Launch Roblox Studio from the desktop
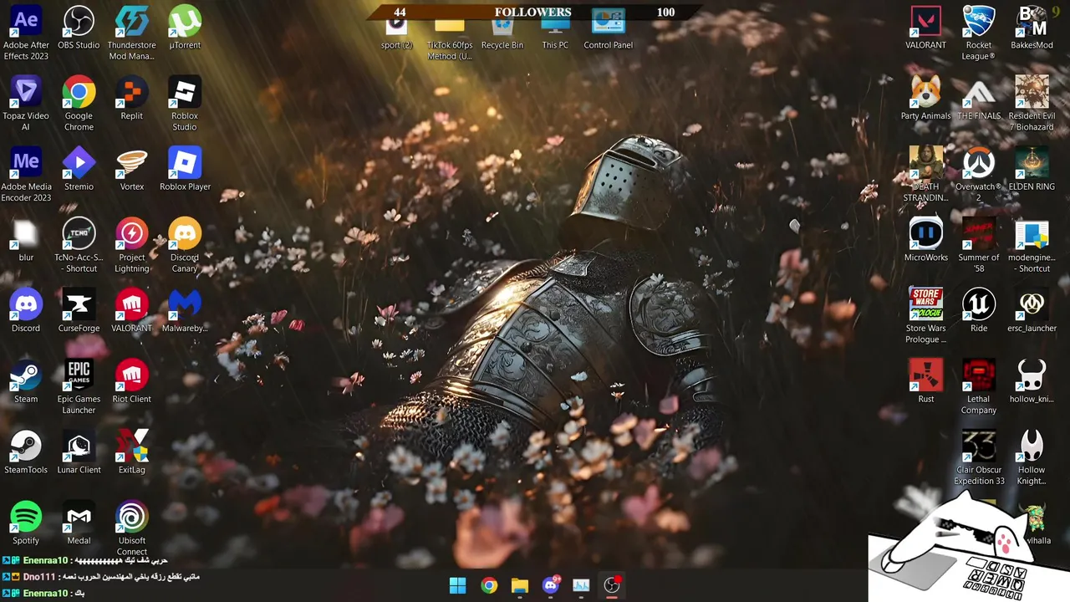This screenshot has width=1070, height=602. coord(185,91)
